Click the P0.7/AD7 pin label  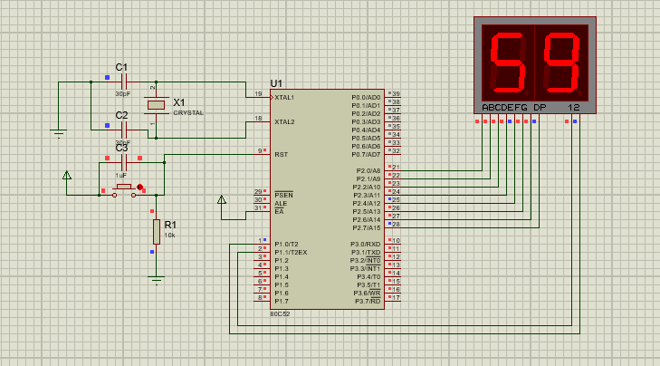[366, 155]
